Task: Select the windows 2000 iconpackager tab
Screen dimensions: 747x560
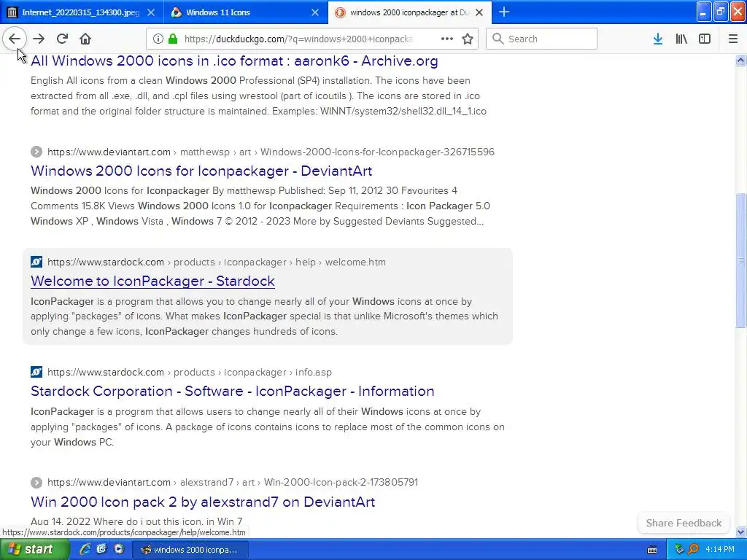Action: 410,12
